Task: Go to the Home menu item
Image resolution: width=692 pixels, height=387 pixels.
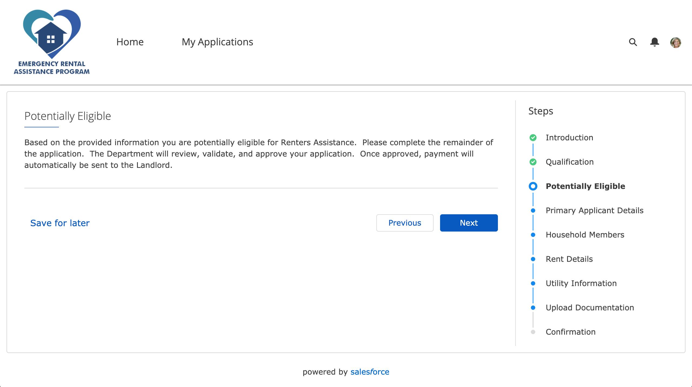Action: (x=130, y=42)
